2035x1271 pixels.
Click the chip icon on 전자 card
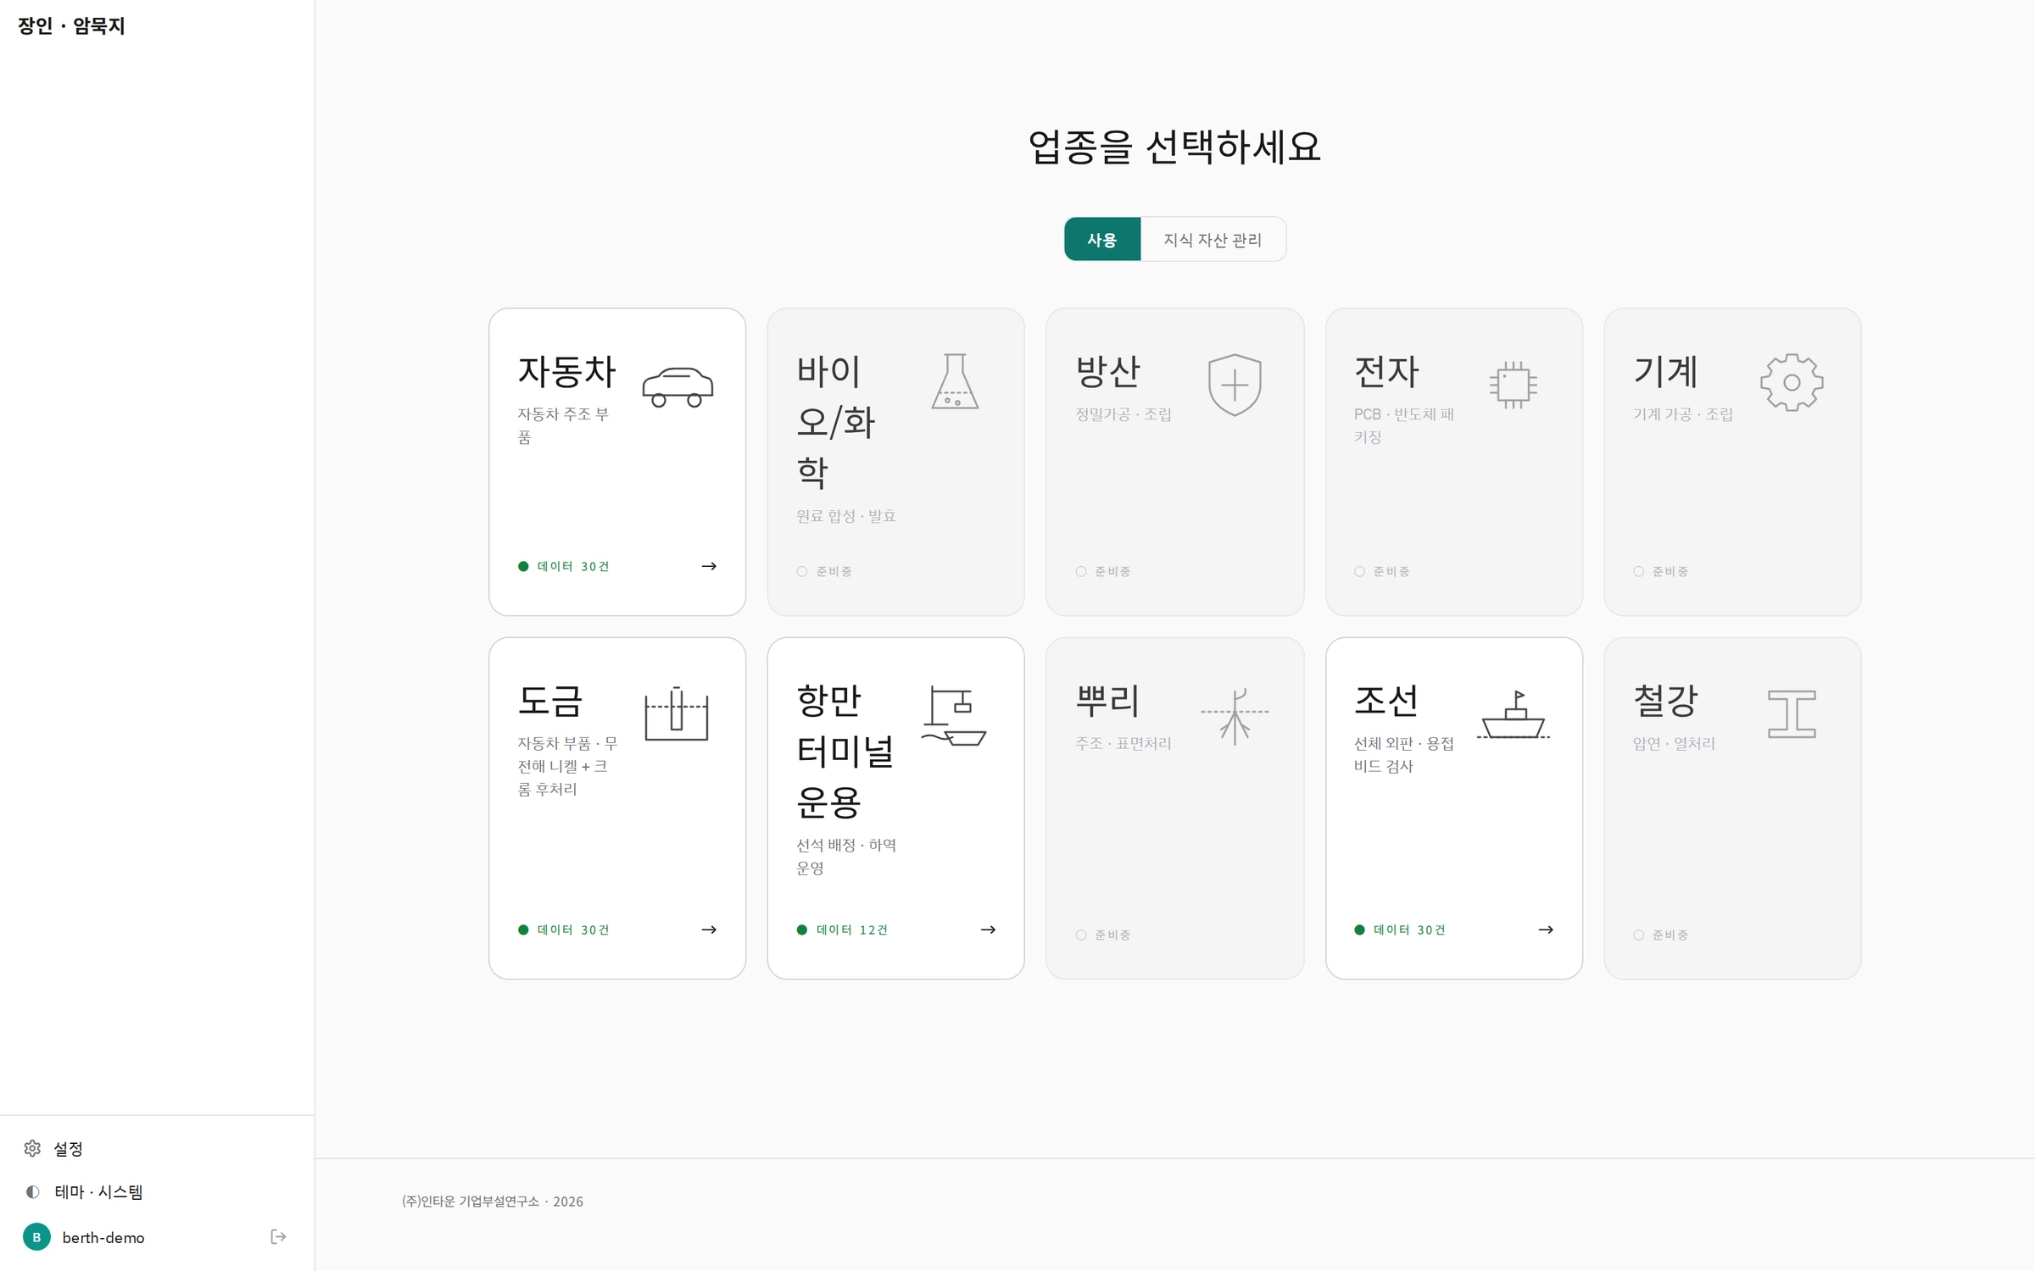coord(1514,385)
